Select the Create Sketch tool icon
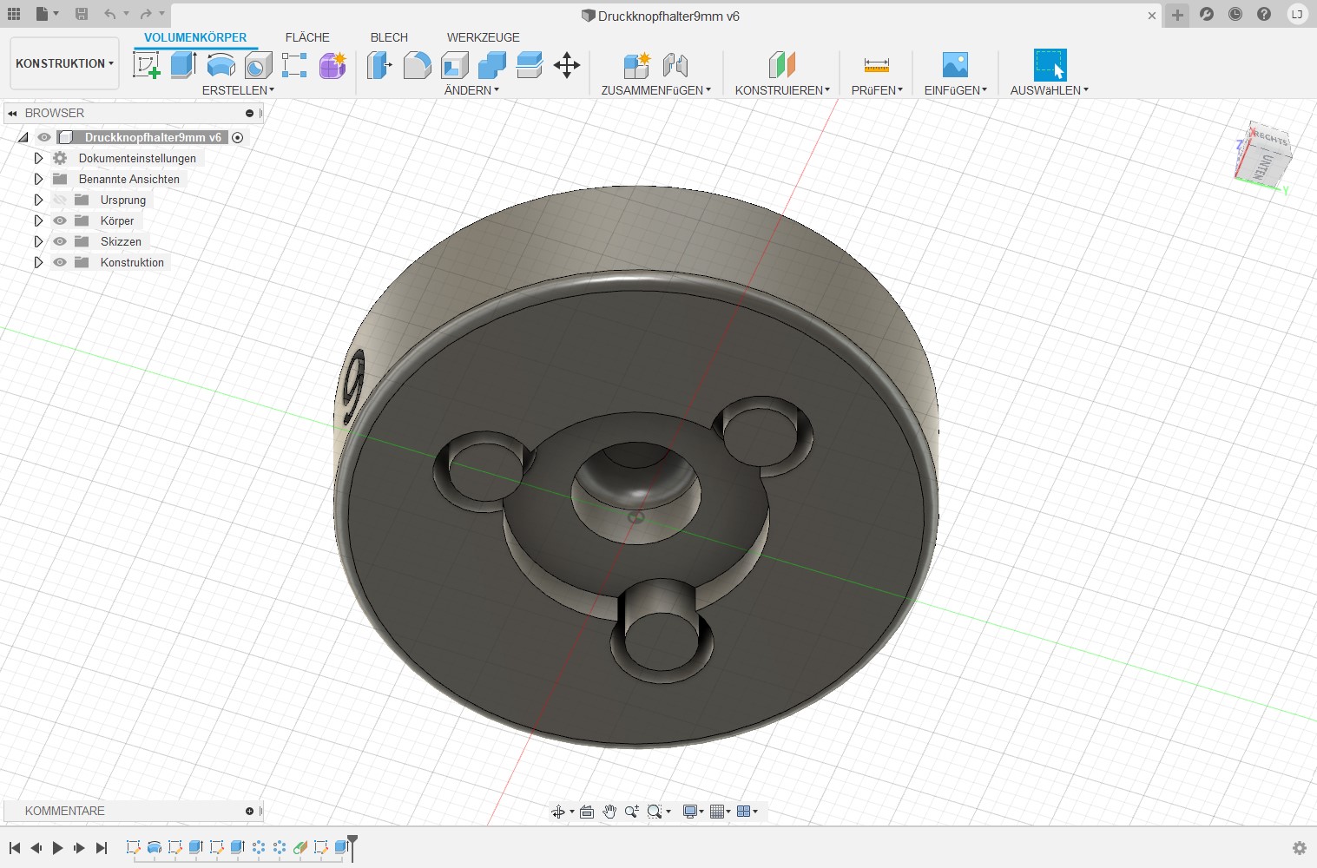The width and height of the screenshot is (1317, 868). point(146,65)
